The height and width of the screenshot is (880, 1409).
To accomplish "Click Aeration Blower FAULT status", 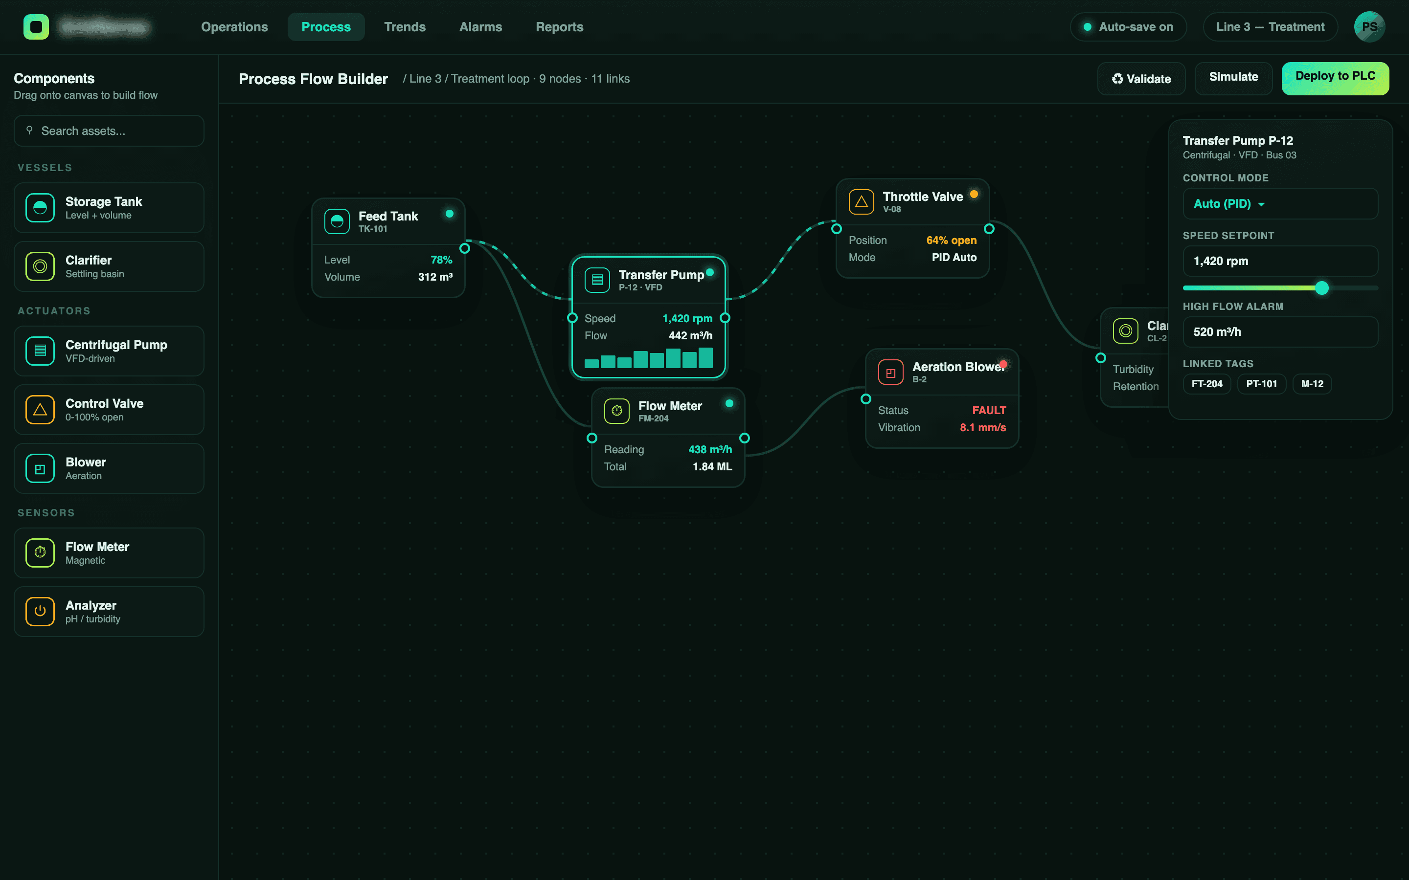I will point(989,410).
